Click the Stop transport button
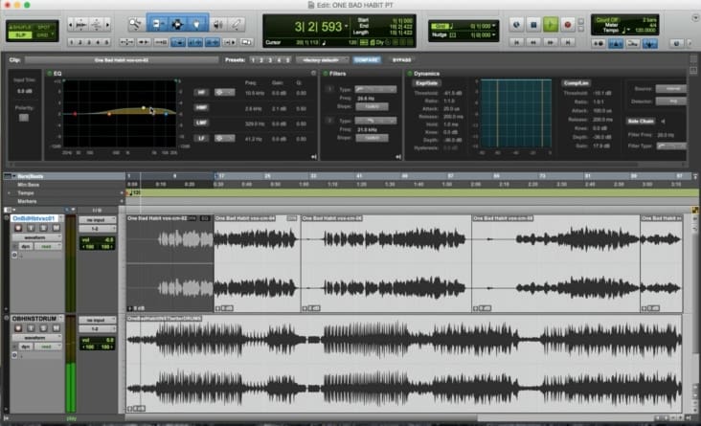Image resolution: width=701 pixels, height=426 pixels. point(533,25)
